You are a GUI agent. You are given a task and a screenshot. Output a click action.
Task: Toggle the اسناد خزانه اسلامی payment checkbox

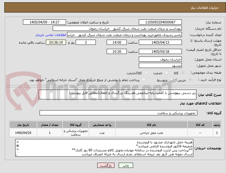click(x=144, y=79)
